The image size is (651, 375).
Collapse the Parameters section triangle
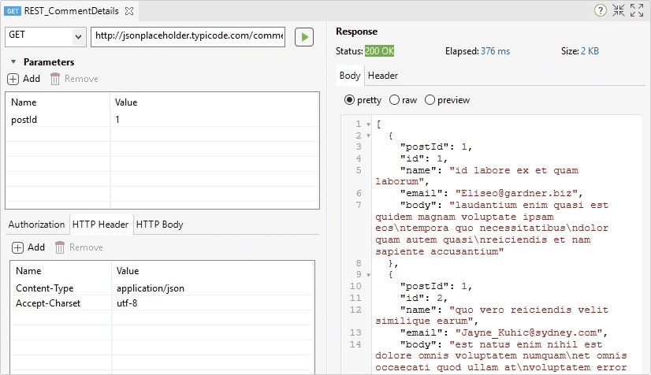point(13,61)
